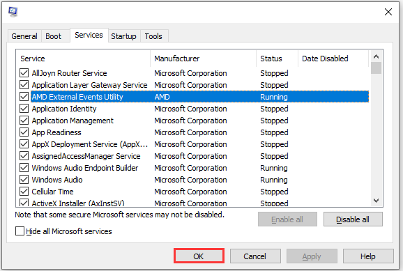Click Running status of Windows Audio Endpoint Builder
This screenshot has height=271, width=403.
(274, 168)
